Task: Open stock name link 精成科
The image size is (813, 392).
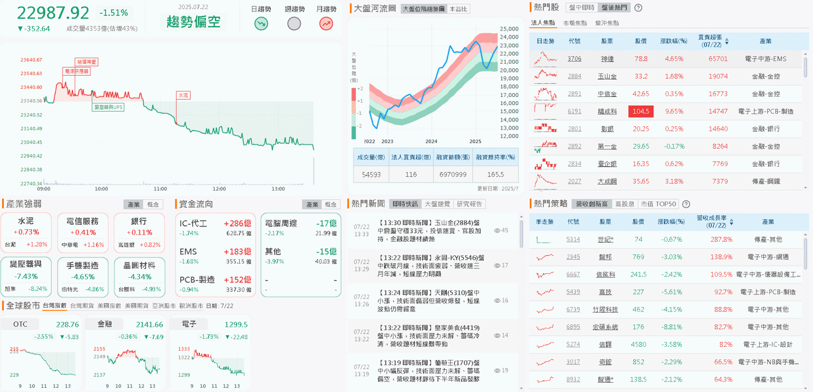Action: (607, 111)
